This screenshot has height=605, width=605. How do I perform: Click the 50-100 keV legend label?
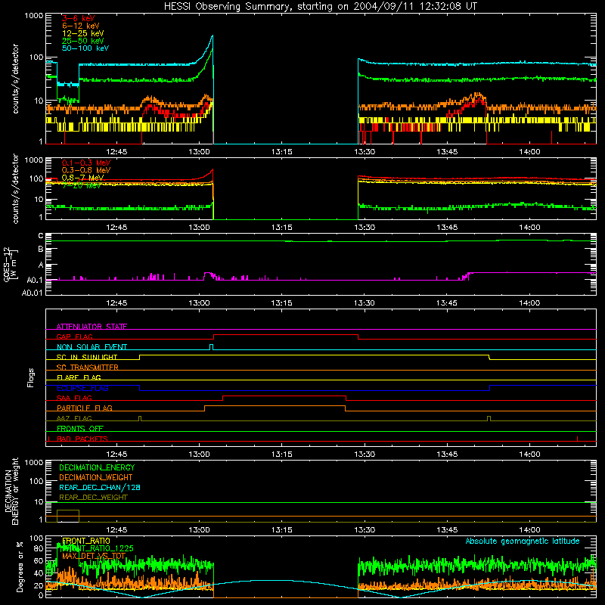pos(85,48)
